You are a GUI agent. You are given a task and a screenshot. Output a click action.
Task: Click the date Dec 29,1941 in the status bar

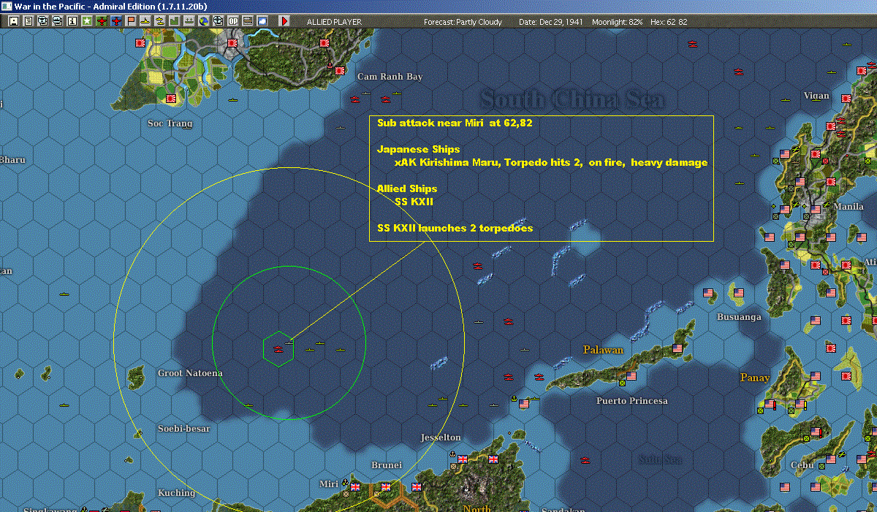pyautogui.click(x=551, y=22)
